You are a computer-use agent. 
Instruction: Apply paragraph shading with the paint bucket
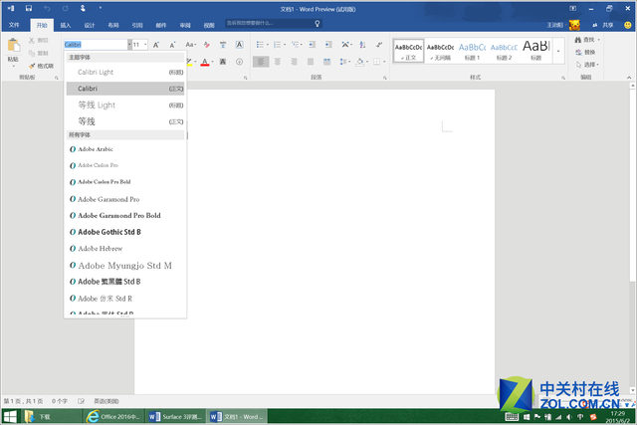click(x=359, y=62)
